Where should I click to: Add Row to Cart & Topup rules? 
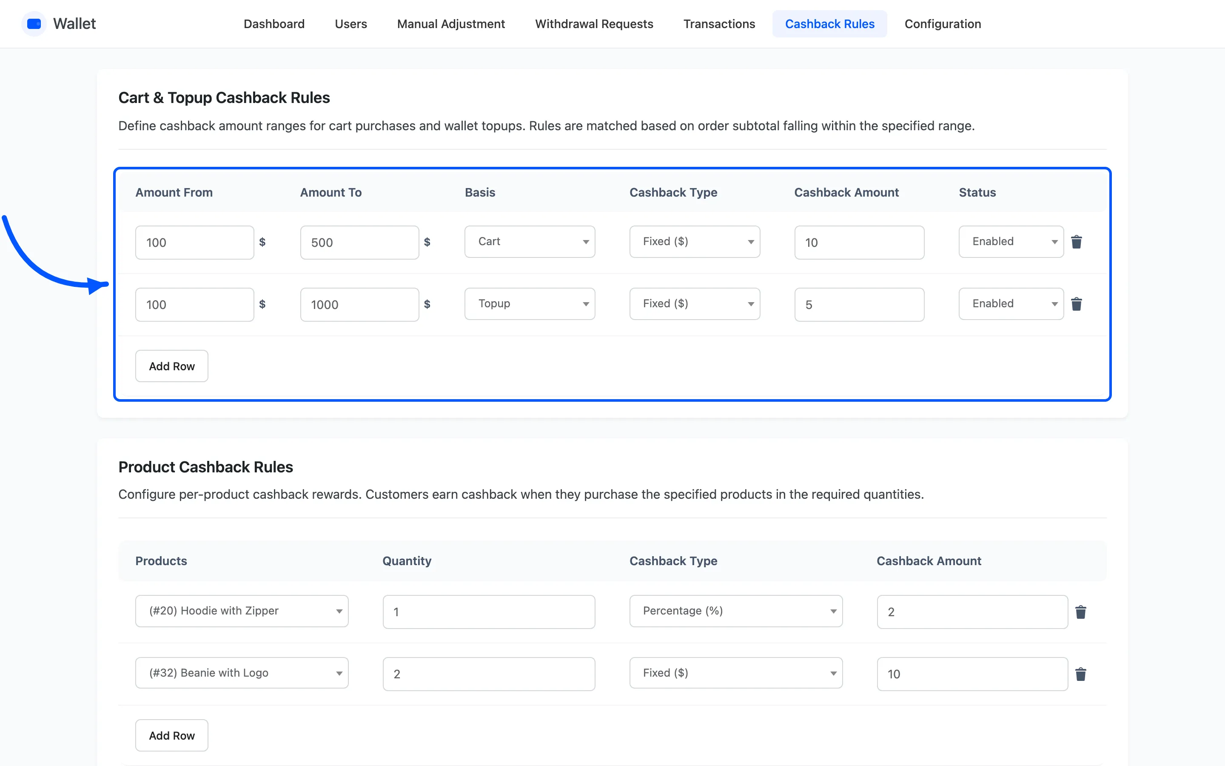pyautogui.click(x=171, y=366)
